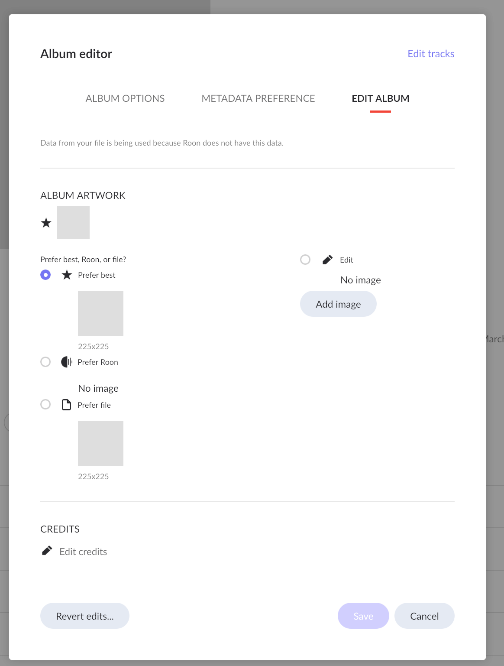Click the file icon beside Prefer file

point(66,405)
